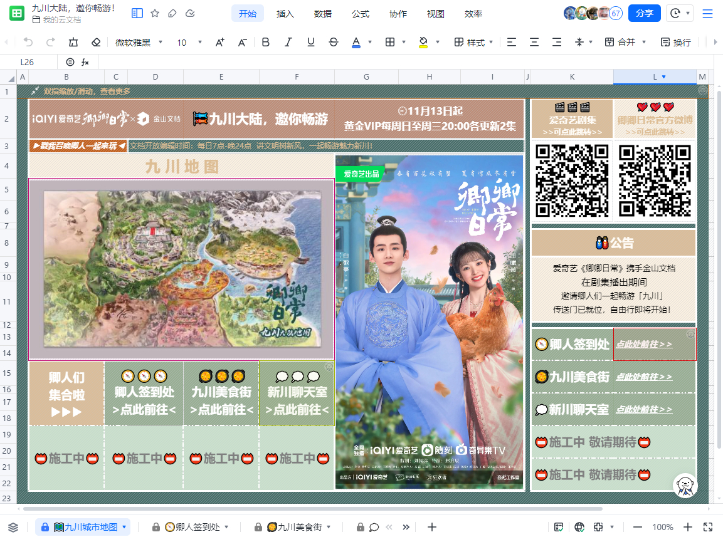Align text right

[x=557, y=43]
